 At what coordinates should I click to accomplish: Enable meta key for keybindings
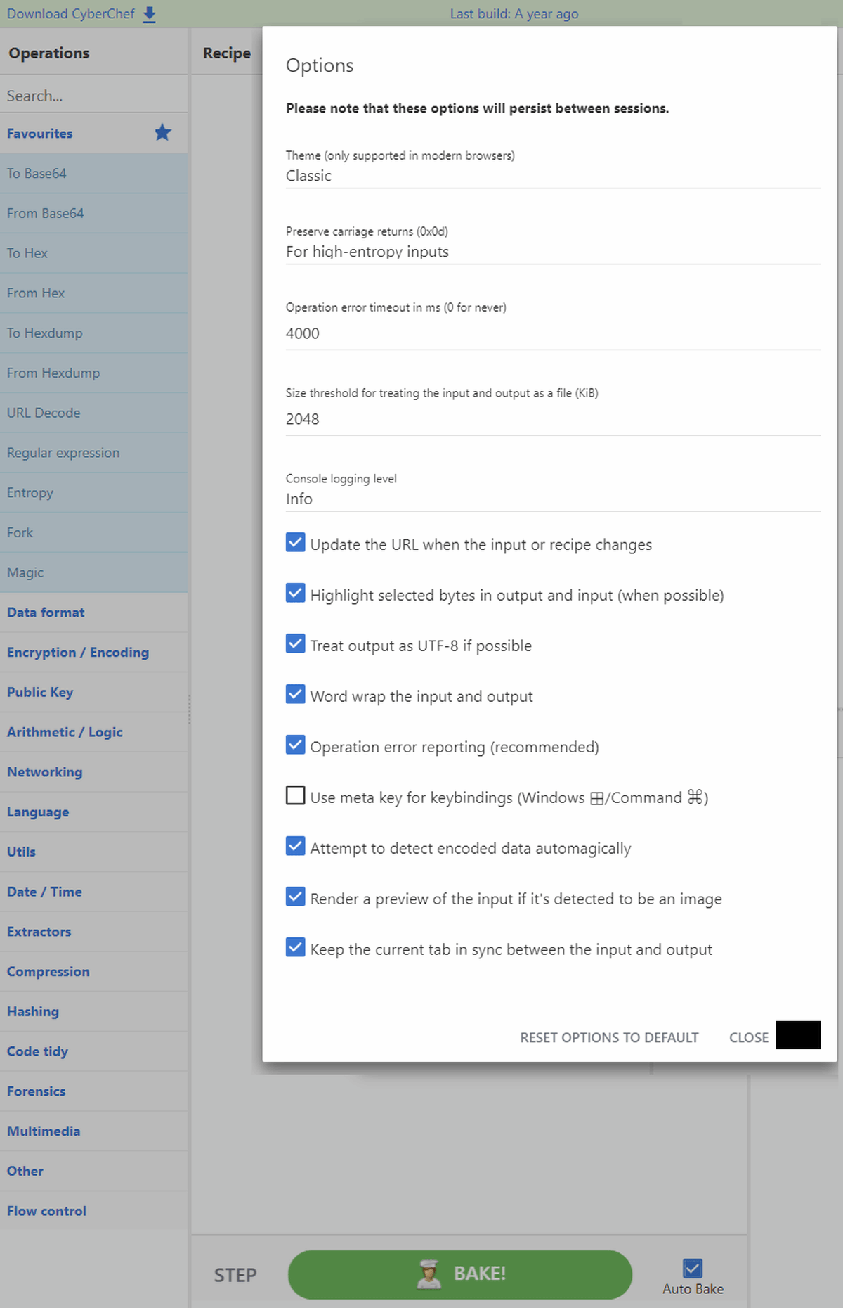coord(296,795)
